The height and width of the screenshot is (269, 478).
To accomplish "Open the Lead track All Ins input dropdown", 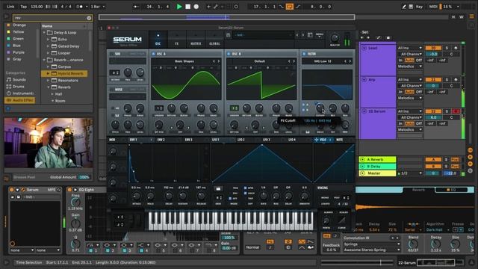I will click(x=410, y=48).
